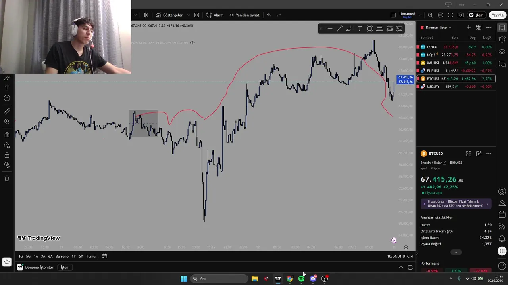
Task: Select the Tümü range tab
Action: (91, 256)
